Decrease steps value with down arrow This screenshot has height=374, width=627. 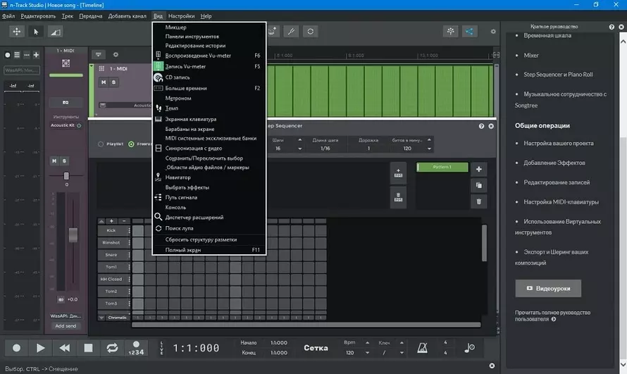click(300, 149)
